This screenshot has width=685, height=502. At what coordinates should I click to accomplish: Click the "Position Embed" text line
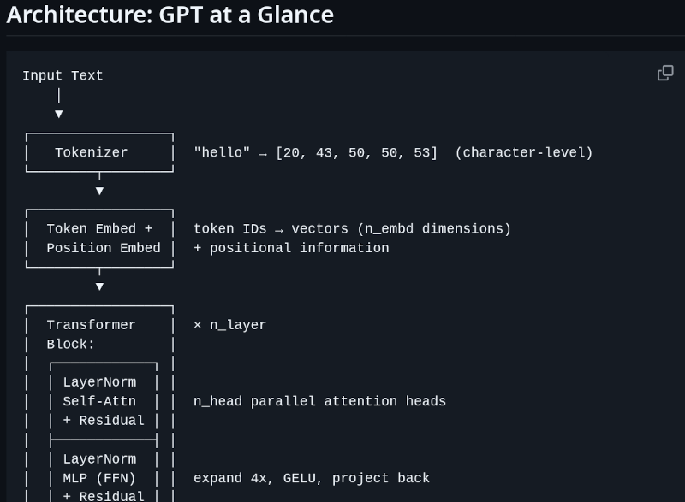coord(104,248)
